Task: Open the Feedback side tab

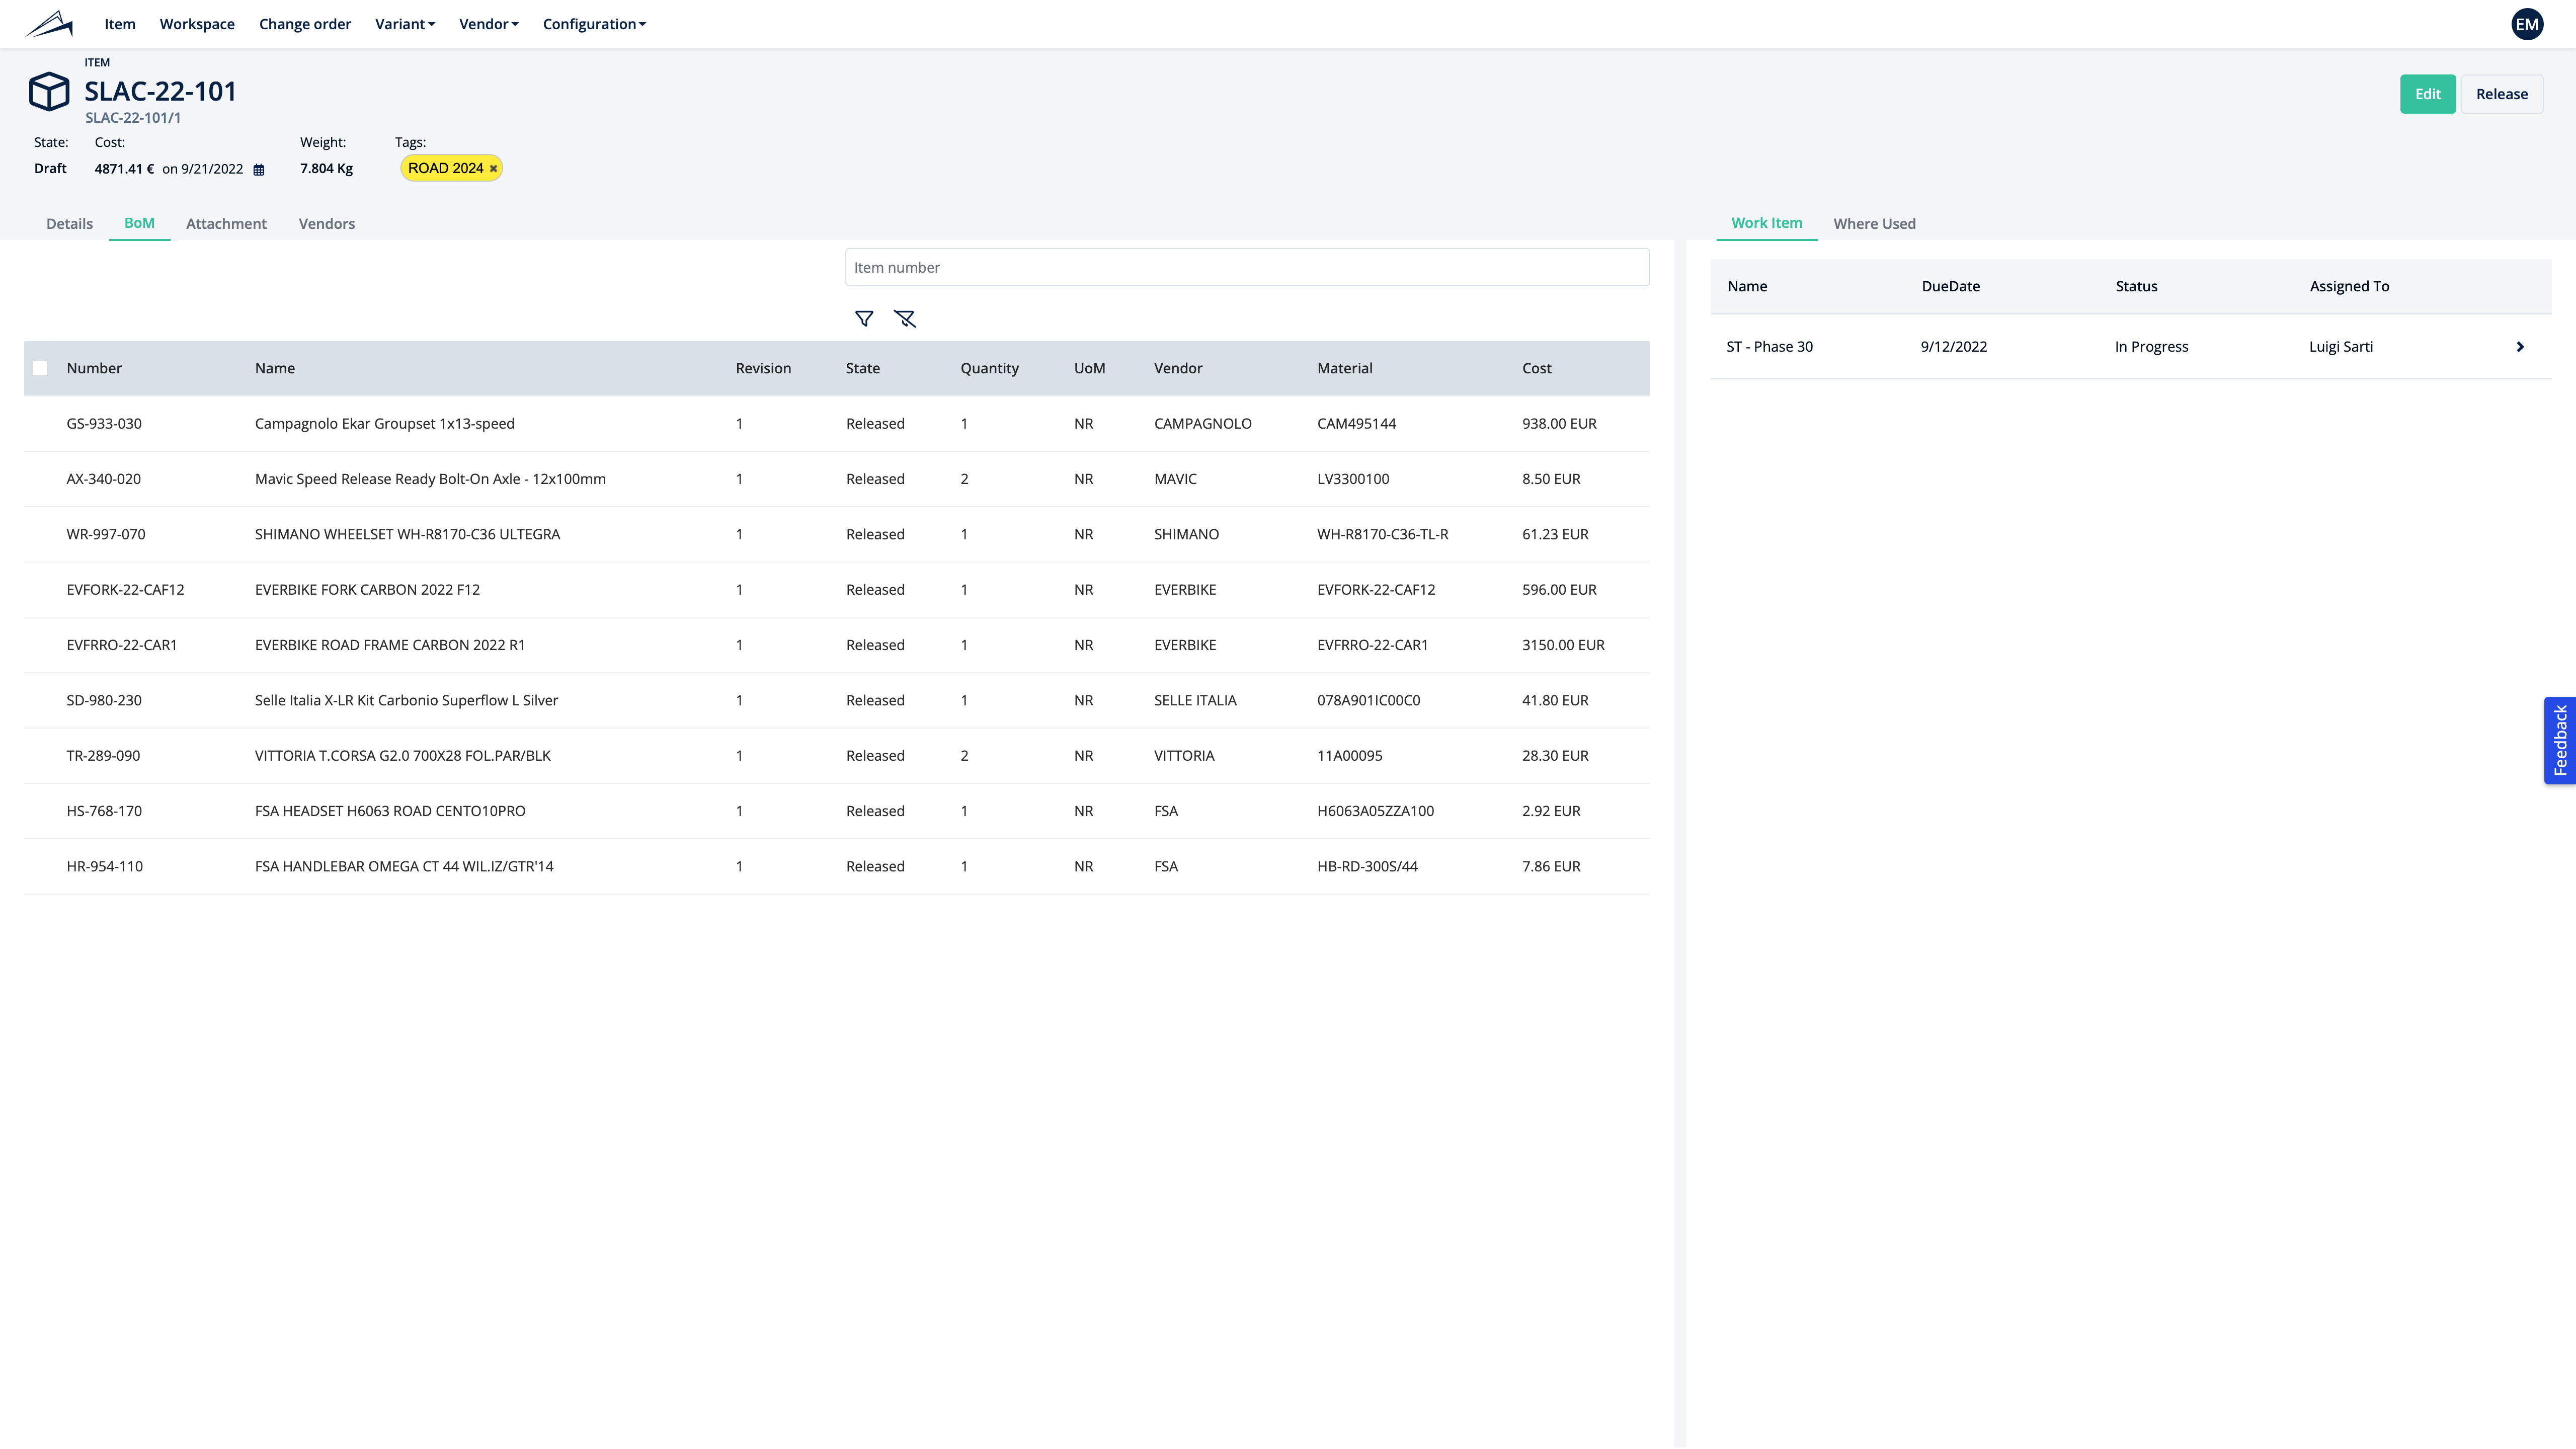Action: 2560,741
